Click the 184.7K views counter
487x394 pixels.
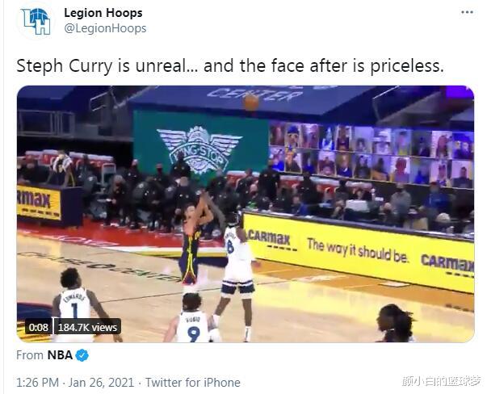pos(87,327)
